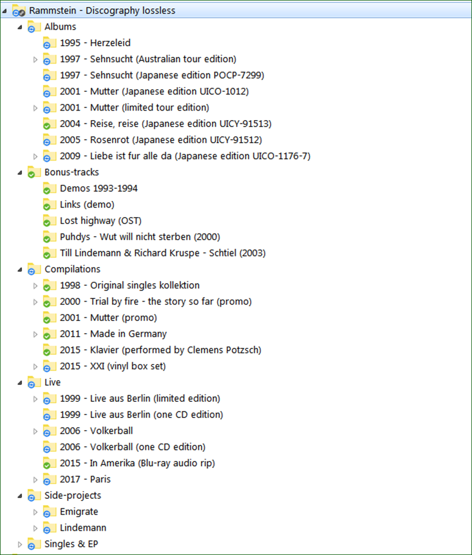This screenshot has width=472, height=555.
Task: Click the Rosenrot Japanese edition folder icon
Action: (x=49, y=140)
